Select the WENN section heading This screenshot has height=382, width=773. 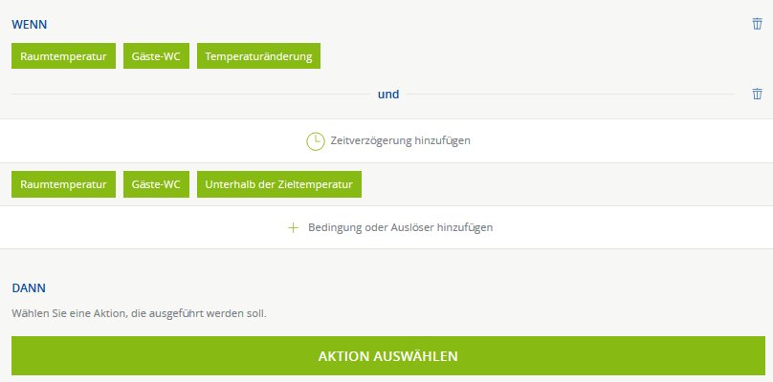point(30,25)
